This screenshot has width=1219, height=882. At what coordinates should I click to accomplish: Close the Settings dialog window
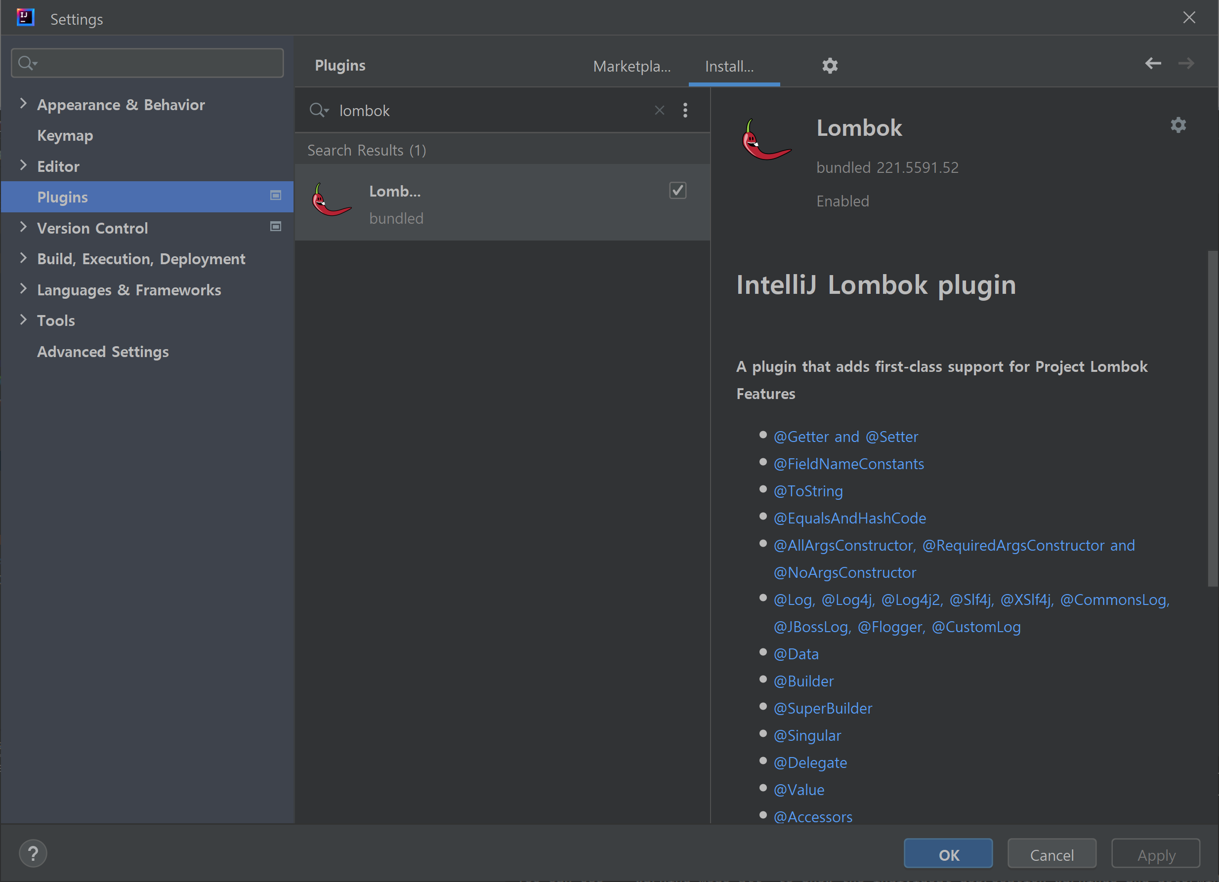pos(1188,18)
